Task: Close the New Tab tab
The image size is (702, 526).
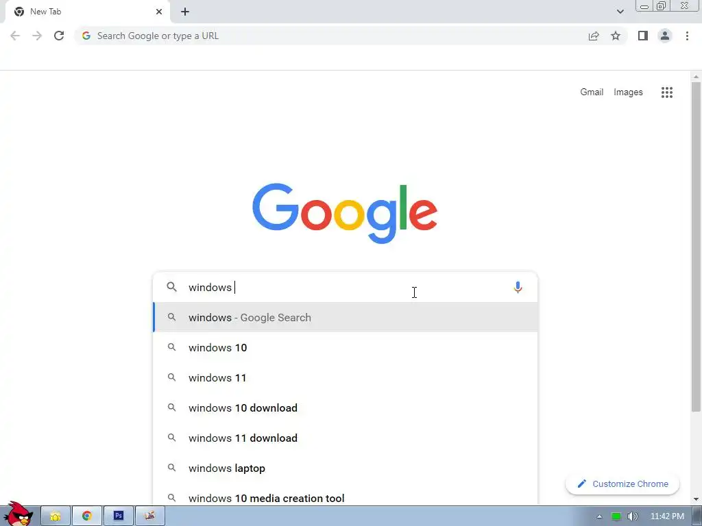Action: coord(159,12)
